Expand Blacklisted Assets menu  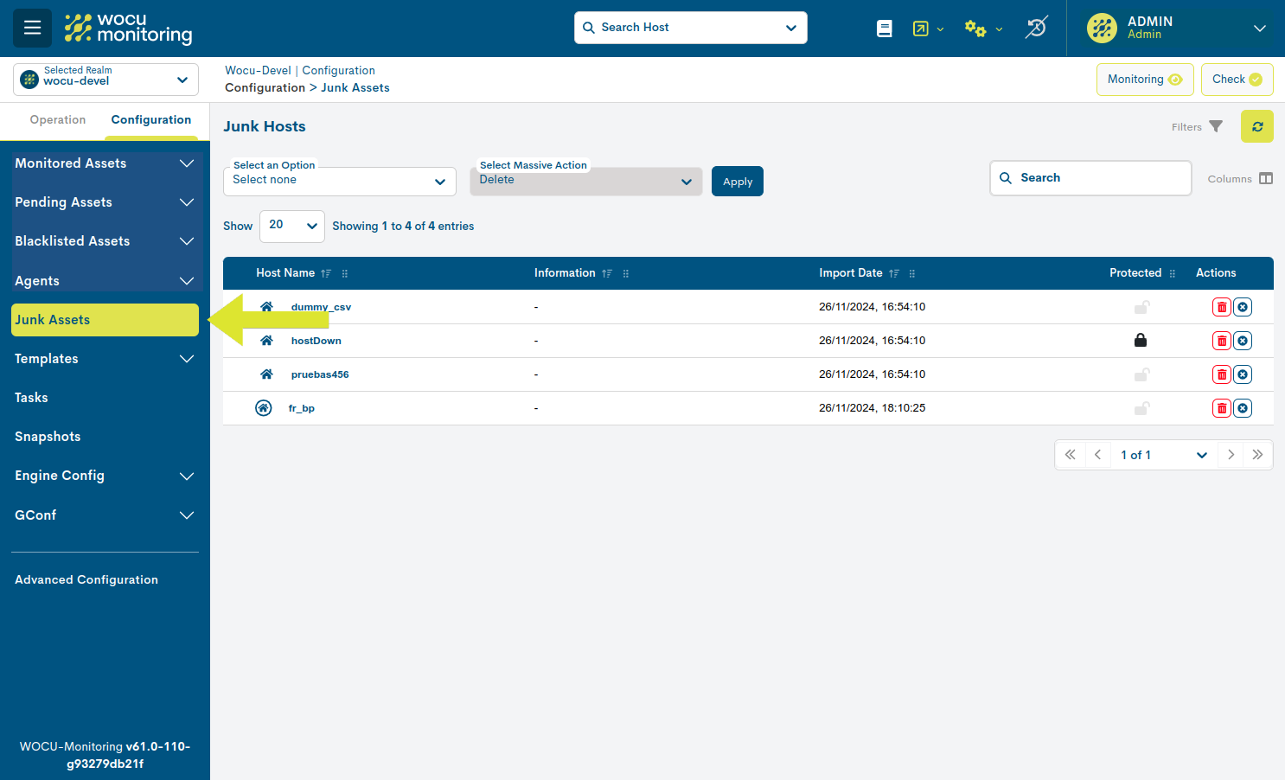tap(105, 241)
